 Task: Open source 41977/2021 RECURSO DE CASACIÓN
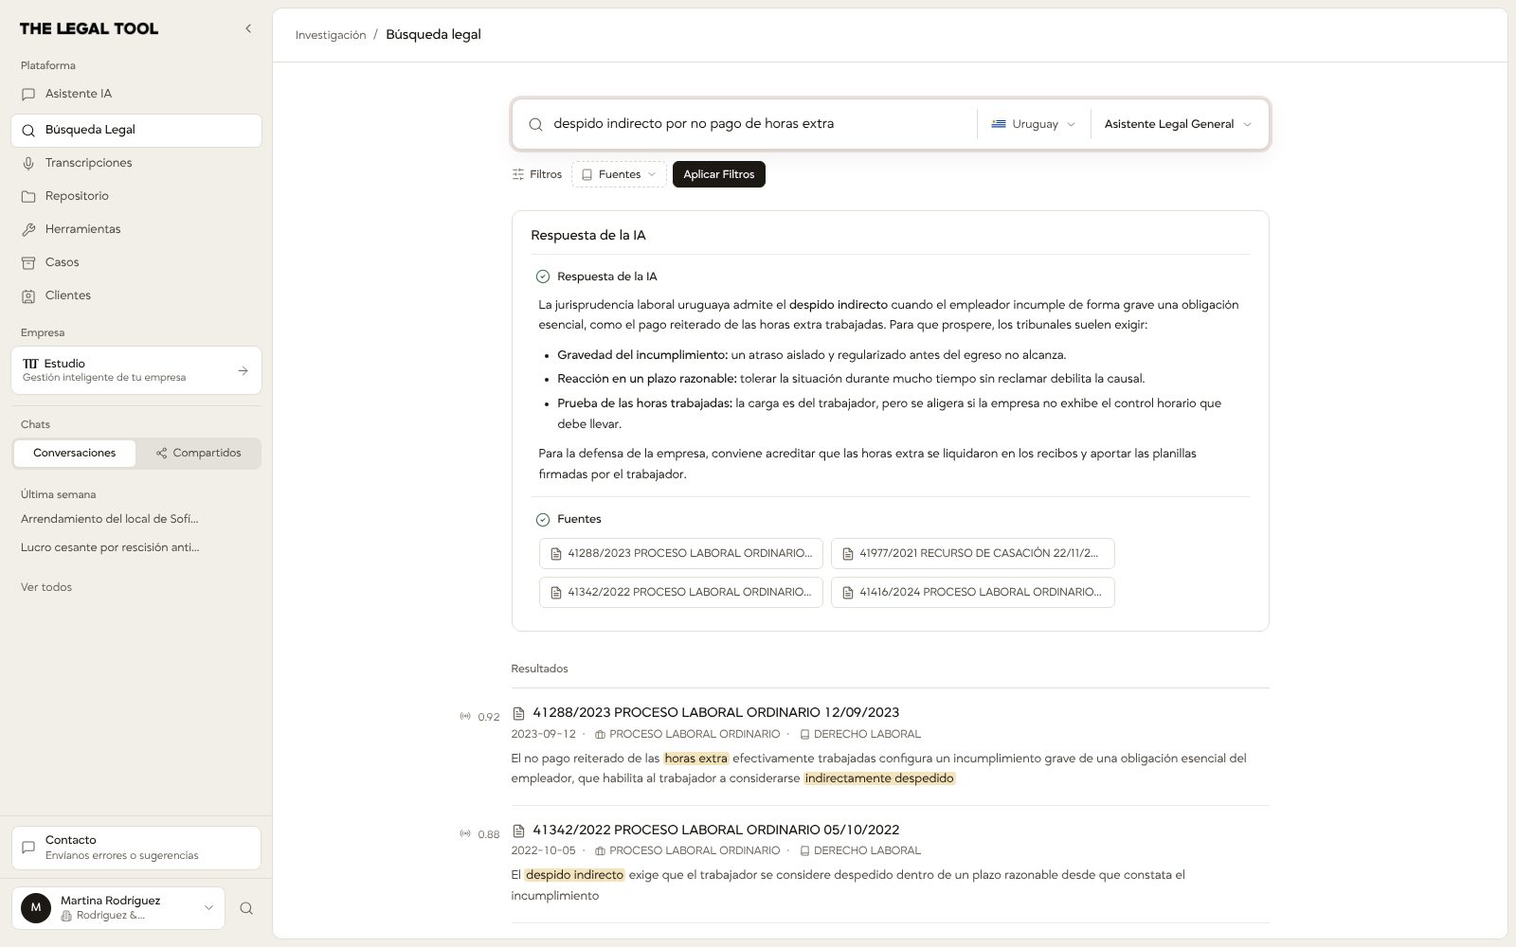(x=973, y=553)
